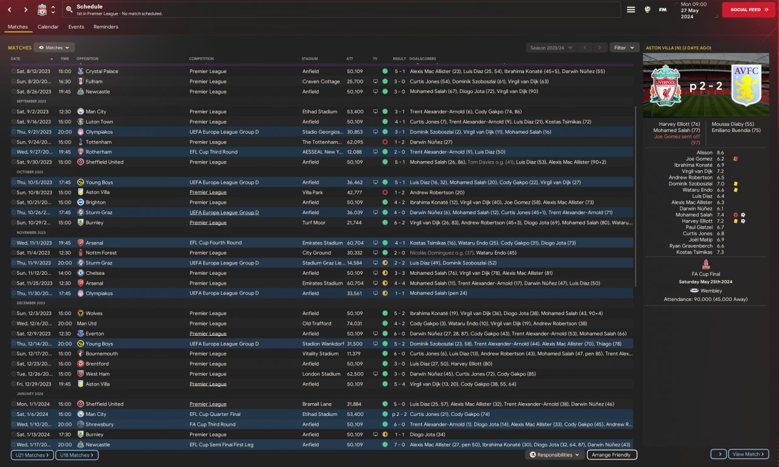The height and width of the screenshot is (467, 779).
Task: Click the Sheffield United 1/1/2024 competition link
Action: 208,404
